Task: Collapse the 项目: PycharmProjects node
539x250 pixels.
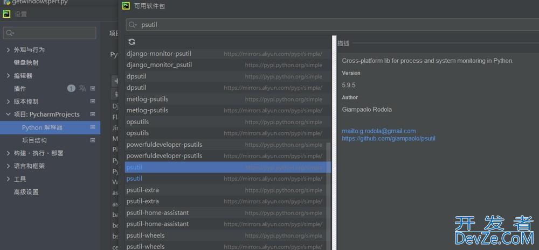Action: (8, 114)
